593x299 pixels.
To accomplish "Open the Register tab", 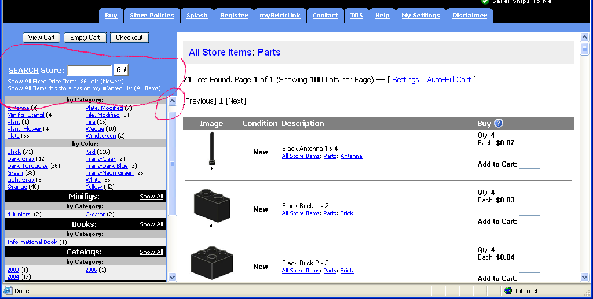I will pyautogui.click(x=234, y=16).
